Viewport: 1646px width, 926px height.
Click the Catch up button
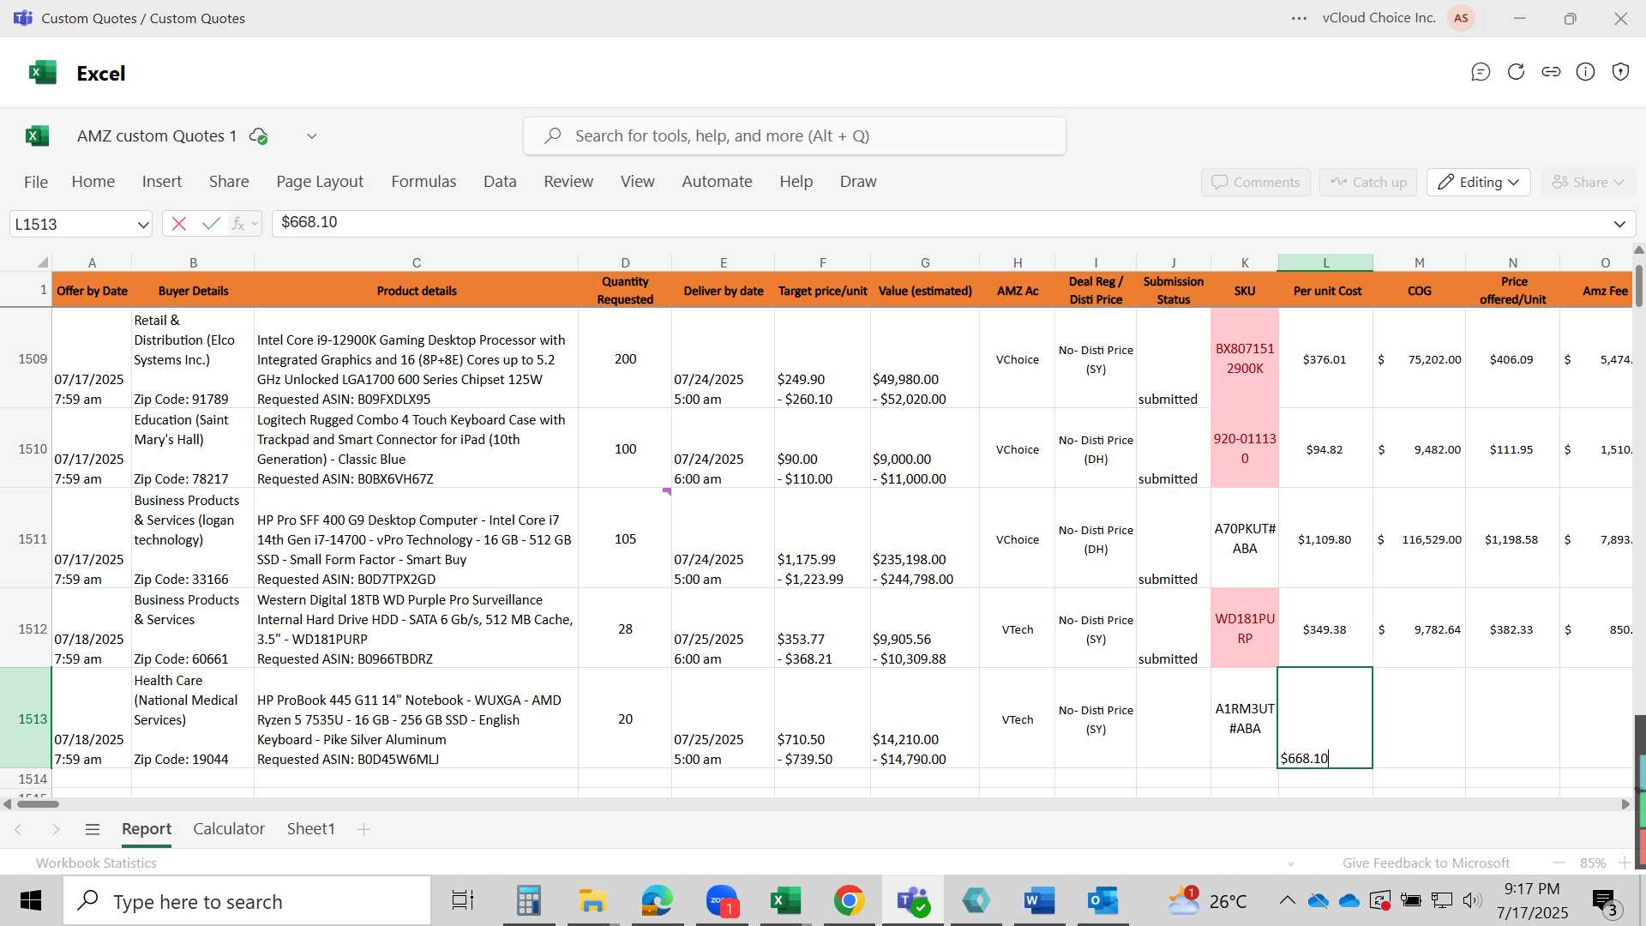coord(1368,182)
